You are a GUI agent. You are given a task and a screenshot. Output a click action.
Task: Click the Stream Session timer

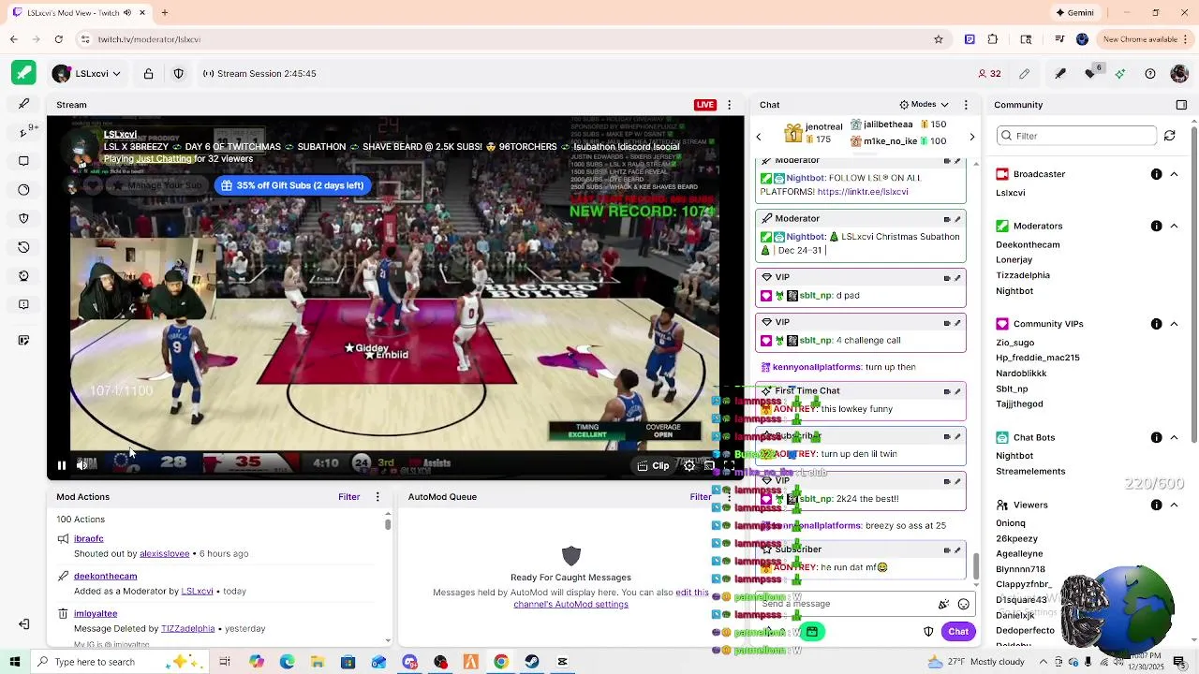pyautogui.click(x=259, y=73)
